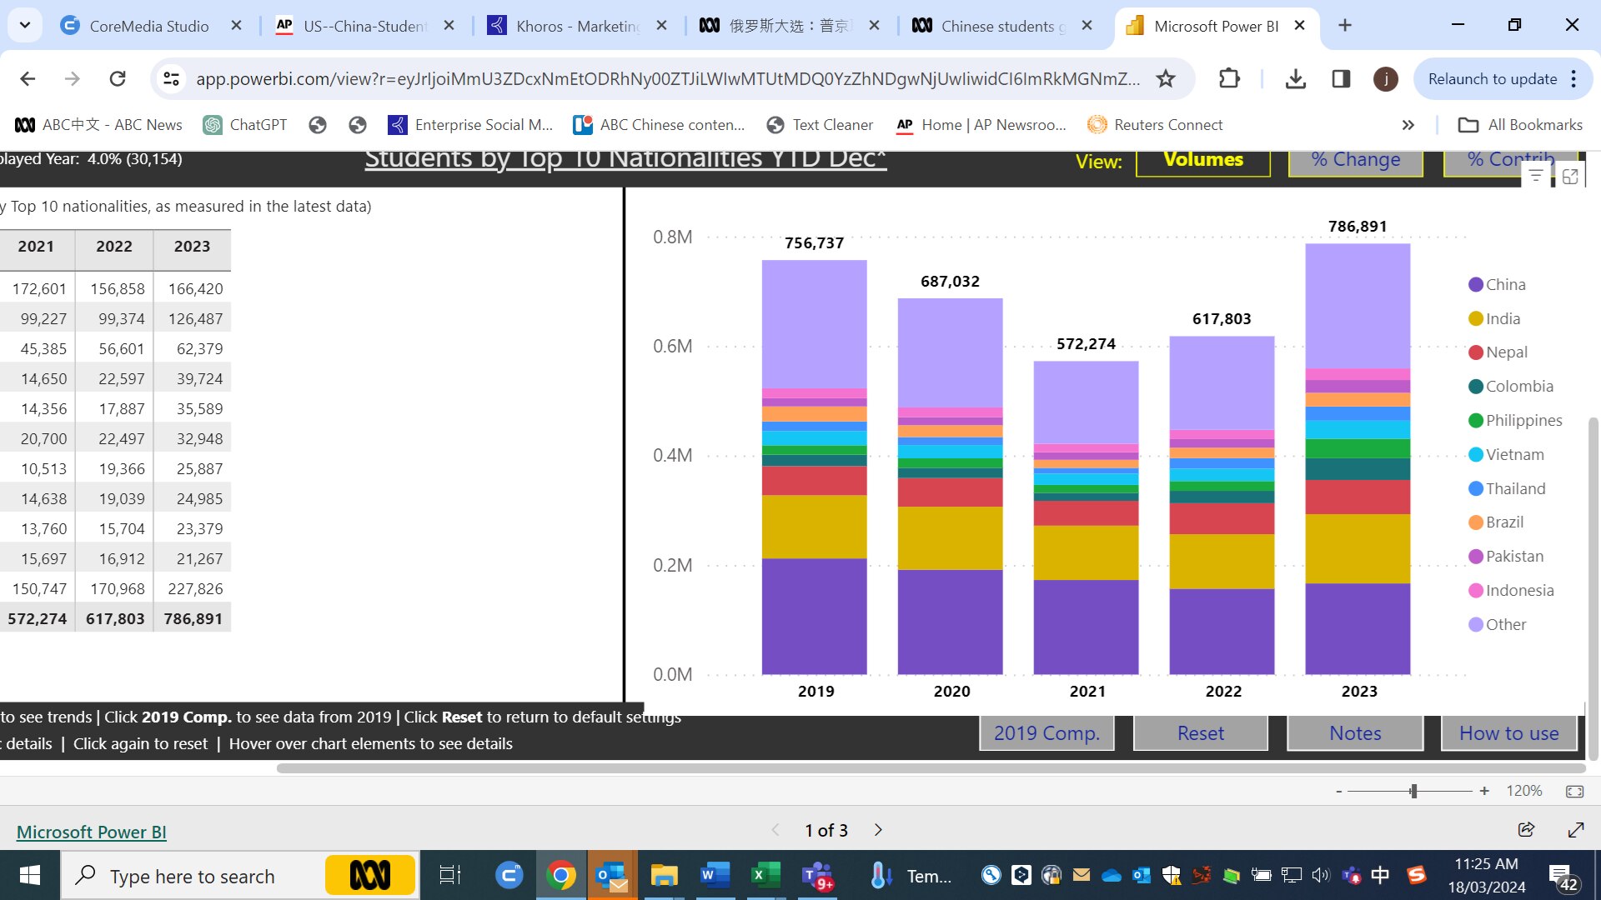Screen dimensions: 1601x900
Task: Switch to CoreMedia Studio tab
Action: click(148, 26)
